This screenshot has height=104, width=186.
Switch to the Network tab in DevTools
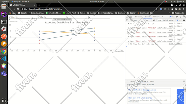tap(156, 17)
